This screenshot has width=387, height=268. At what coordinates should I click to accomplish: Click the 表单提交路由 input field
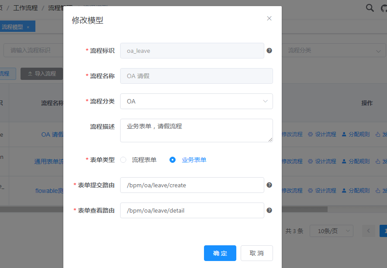(192, 185)
